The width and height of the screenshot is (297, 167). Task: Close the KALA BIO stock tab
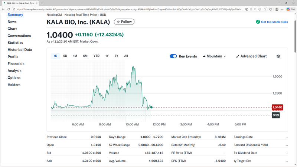click(36, 3)
